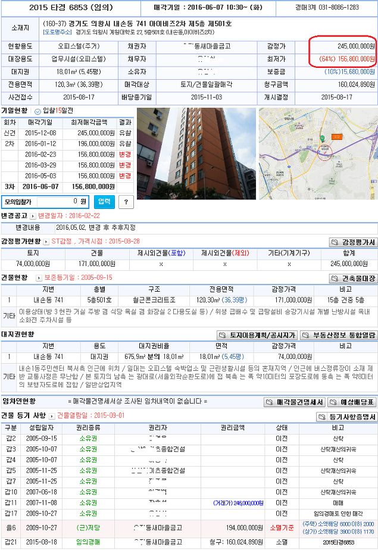Click the deposit (10%)15,680,000원
This screenshot has width=378, height=550.
[x=349, y=71]
